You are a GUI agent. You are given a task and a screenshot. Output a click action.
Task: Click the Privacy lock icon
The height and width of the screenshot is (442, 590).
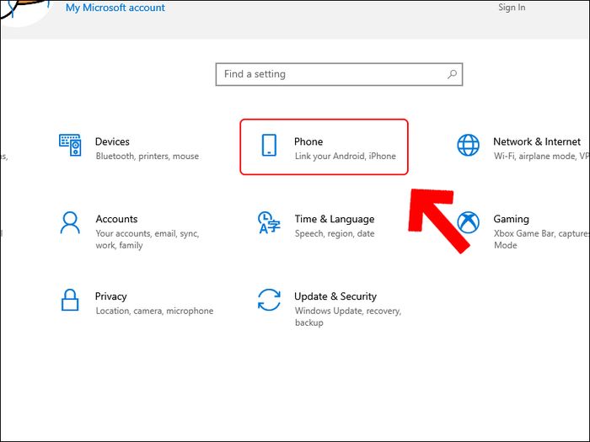(70, 300)
